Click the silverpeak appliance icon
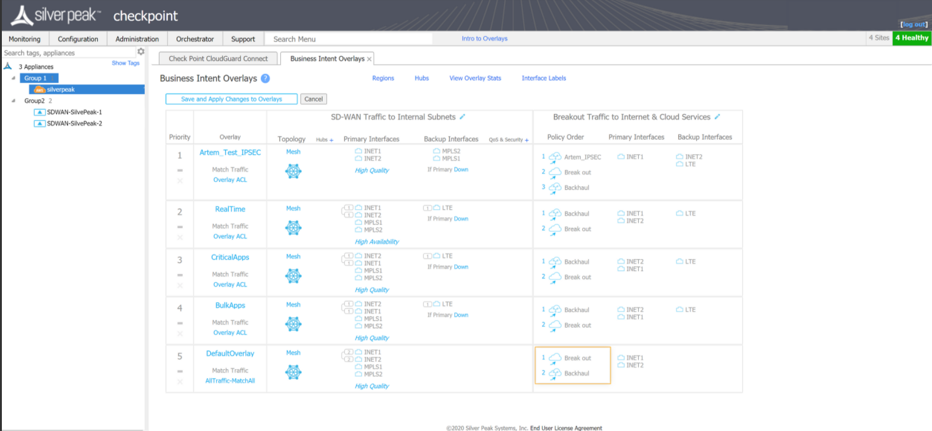This screenshot has height=431, width=932. point(39,90)
